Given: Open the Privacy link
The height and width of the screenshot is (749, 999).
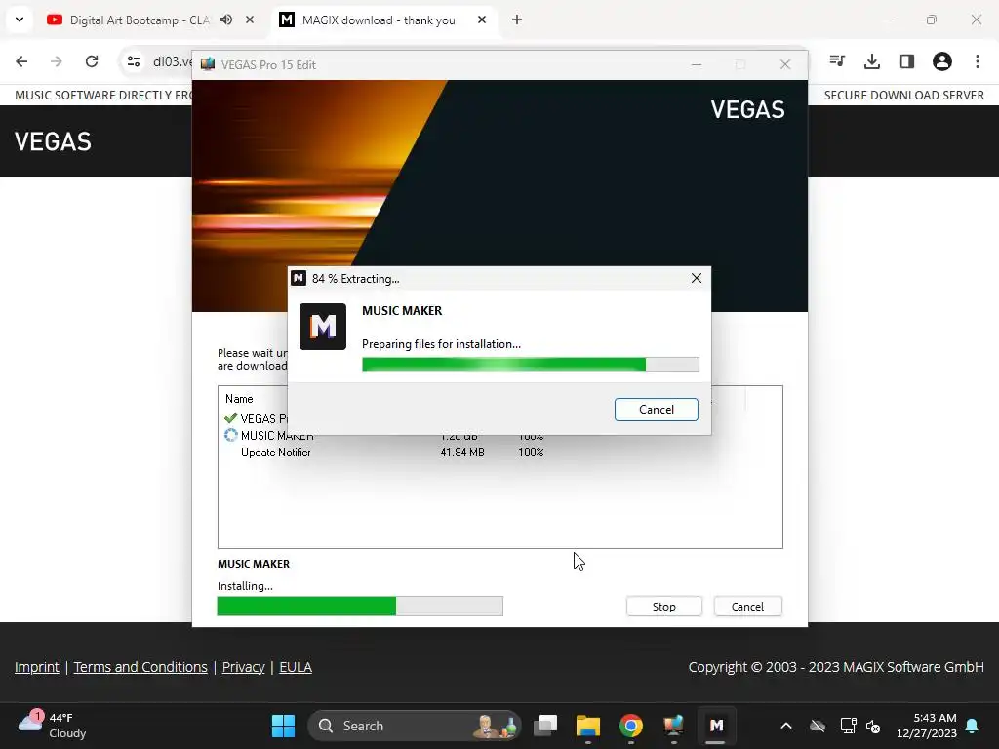Looking at the screenshot, I should pyautogui.click(x=243, y=667).
